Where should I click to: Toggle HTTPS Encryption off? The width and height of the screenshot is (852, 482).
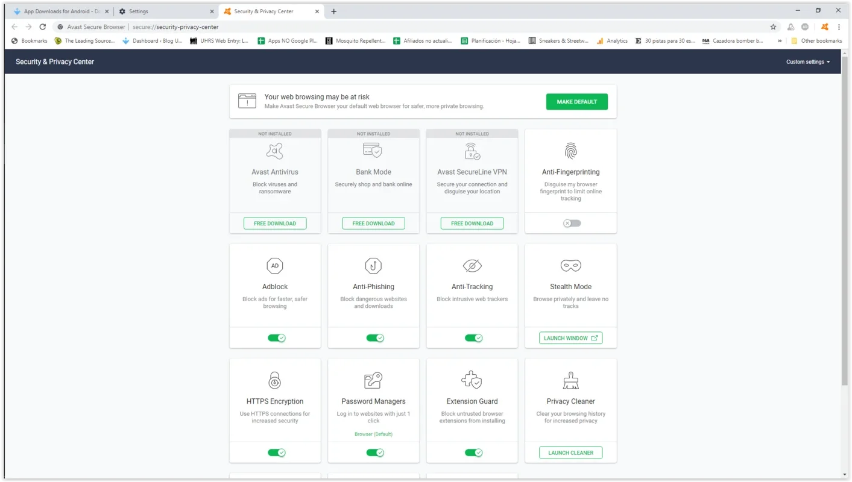[x=277, y=452]
